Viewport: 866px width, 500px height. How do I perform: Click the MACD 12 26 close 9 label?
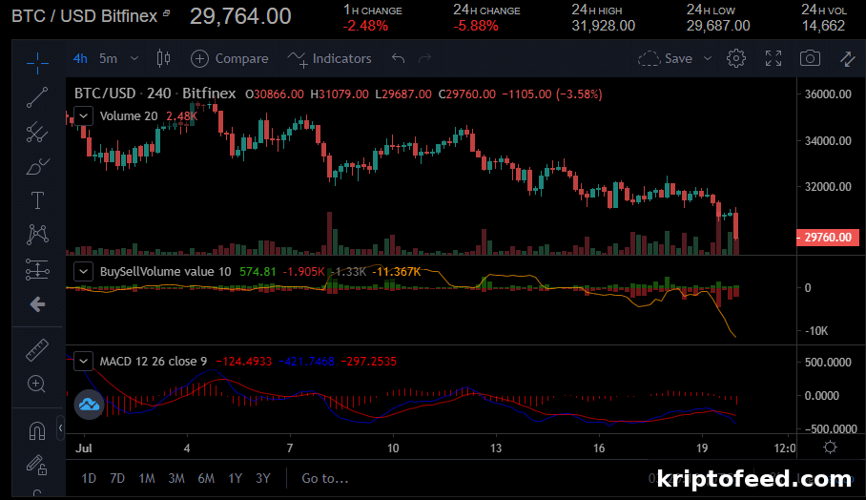pyautogui.click(x=153, y=362)
